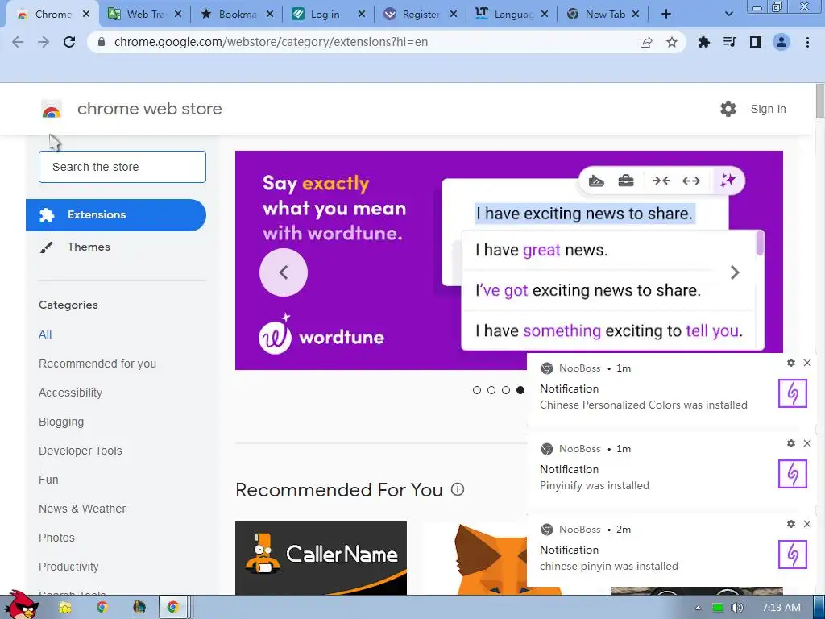This screenshot has height=619, width=825.
Task: Select the second carousel dot
Action: click(491, 390)
